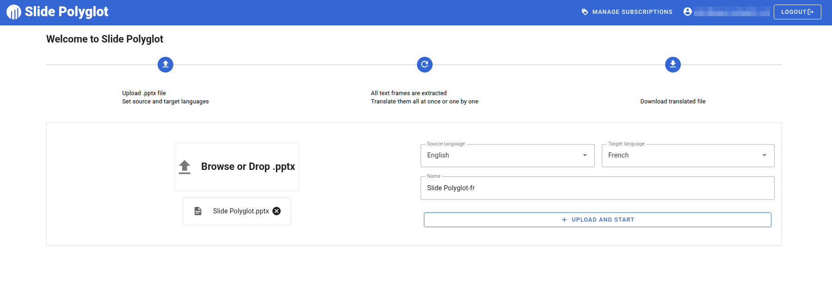The height and width of the screenshot is (308, 832).
Task: Click the uploaded Slide Polyglot.pptx filename
Action: click(241, 211)
